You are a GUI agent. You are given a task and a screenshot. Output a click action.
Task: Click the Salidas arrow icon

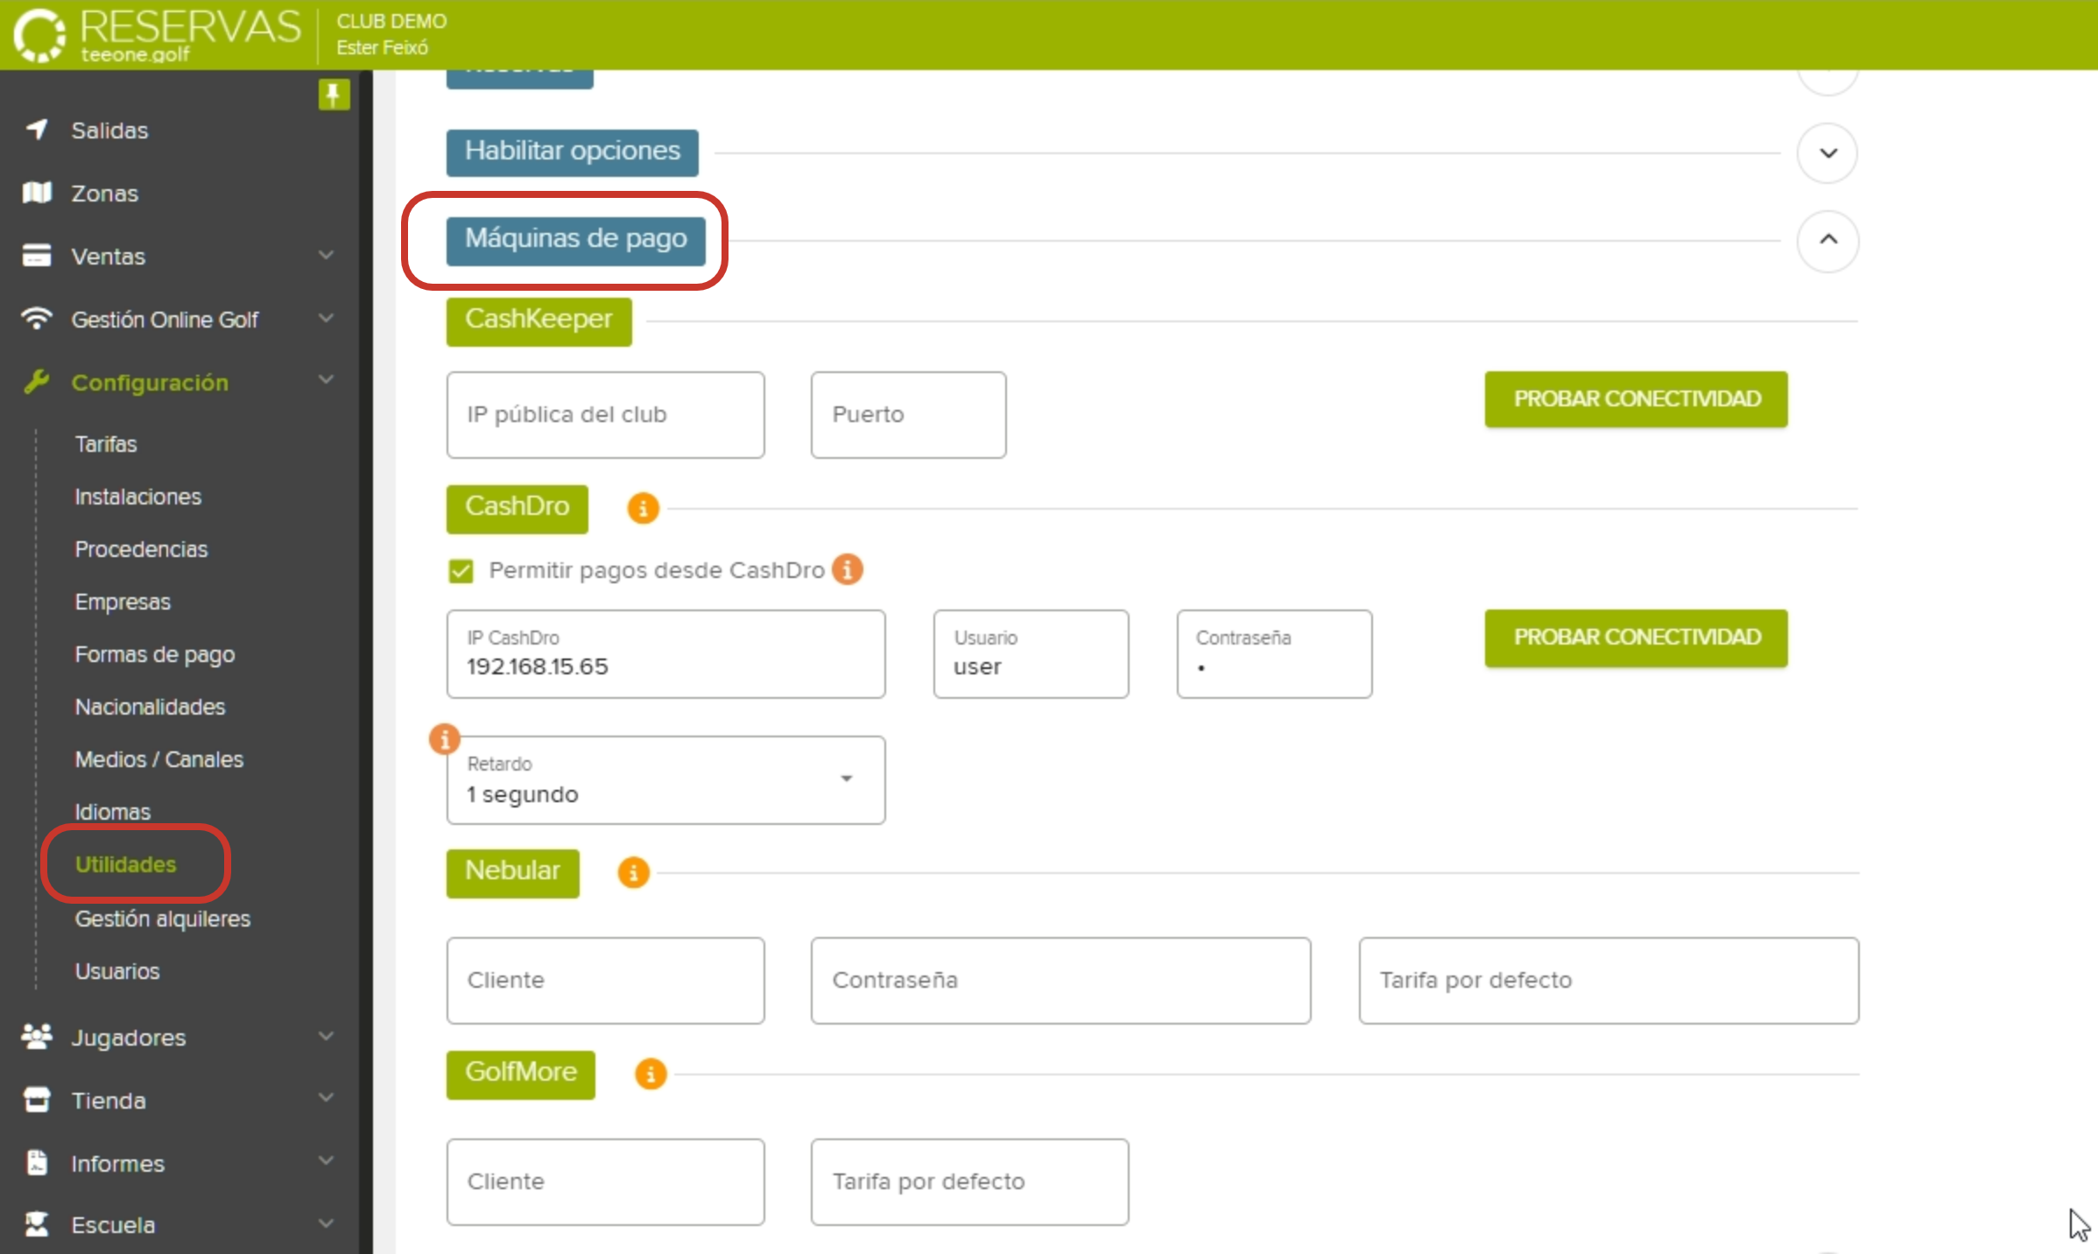tap(37, 130)
